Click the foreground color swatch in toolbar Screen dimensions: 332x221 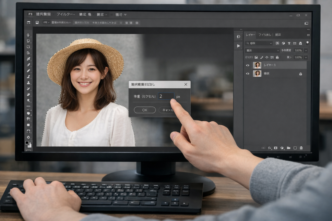click(27, 142)
